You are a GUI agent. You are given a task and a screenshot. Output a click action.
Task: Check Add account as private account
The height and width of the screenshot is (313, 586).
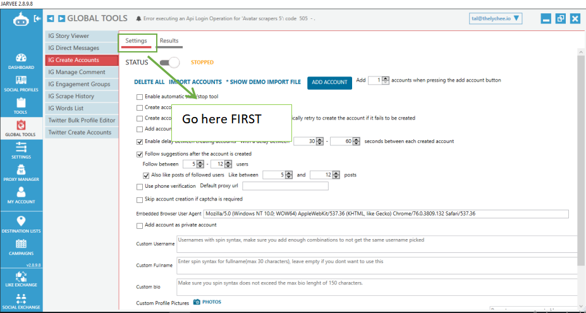[x=140, y=226]
